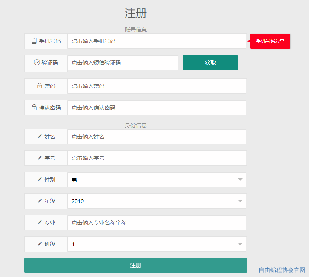Image resolution: width=309 pixels, height=277 pixels.
Task: Focus the 姓名 name input field
Action: click(x=157, y=137)
